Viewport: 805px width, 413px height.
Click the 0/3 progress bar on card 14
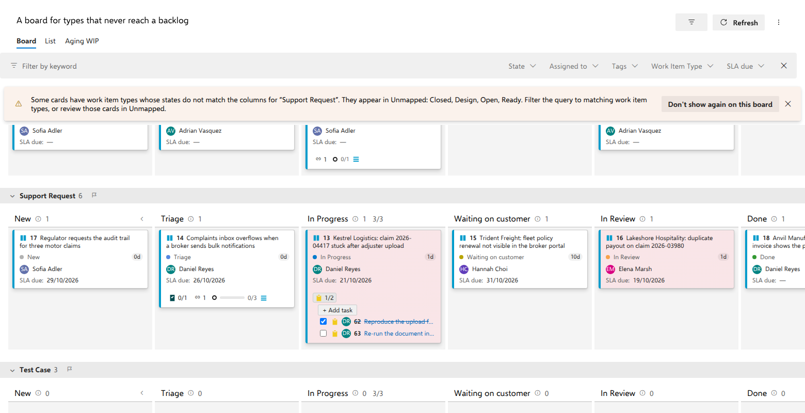(232, 298)
